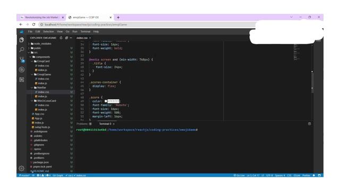Click the site info icon in the address bar
The image size is (340, 191).
click(x=41, y=24)
